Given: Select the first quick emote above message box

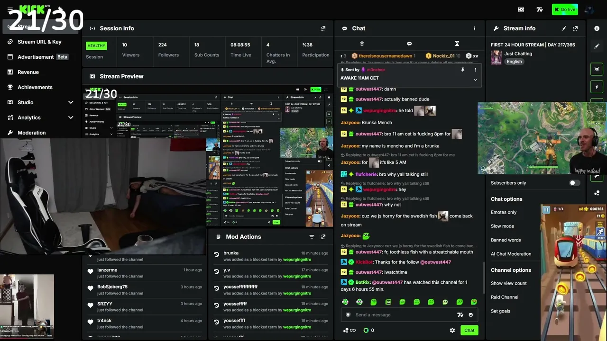Looking at the screenshot, I should (x=345, y=302).
